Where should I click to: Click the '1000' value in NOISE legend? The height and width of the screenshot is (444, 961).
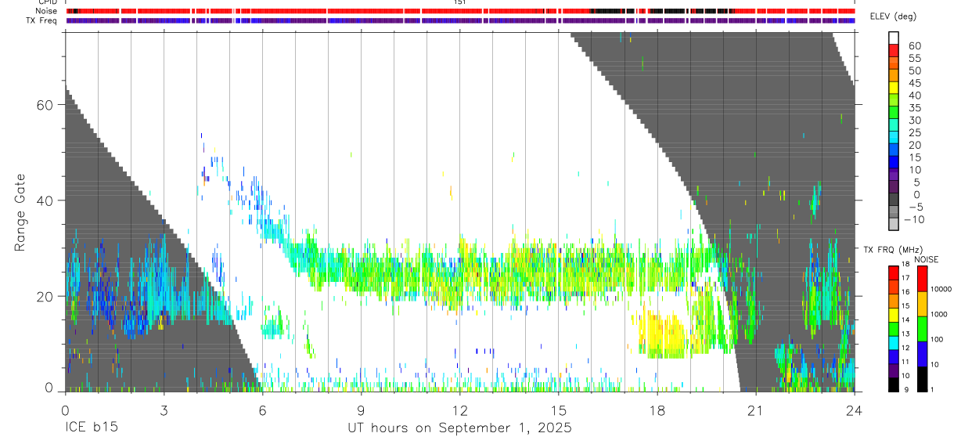940,314
